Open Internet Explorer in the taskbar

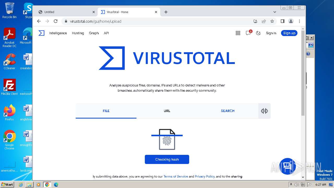[x=21, y=185]
